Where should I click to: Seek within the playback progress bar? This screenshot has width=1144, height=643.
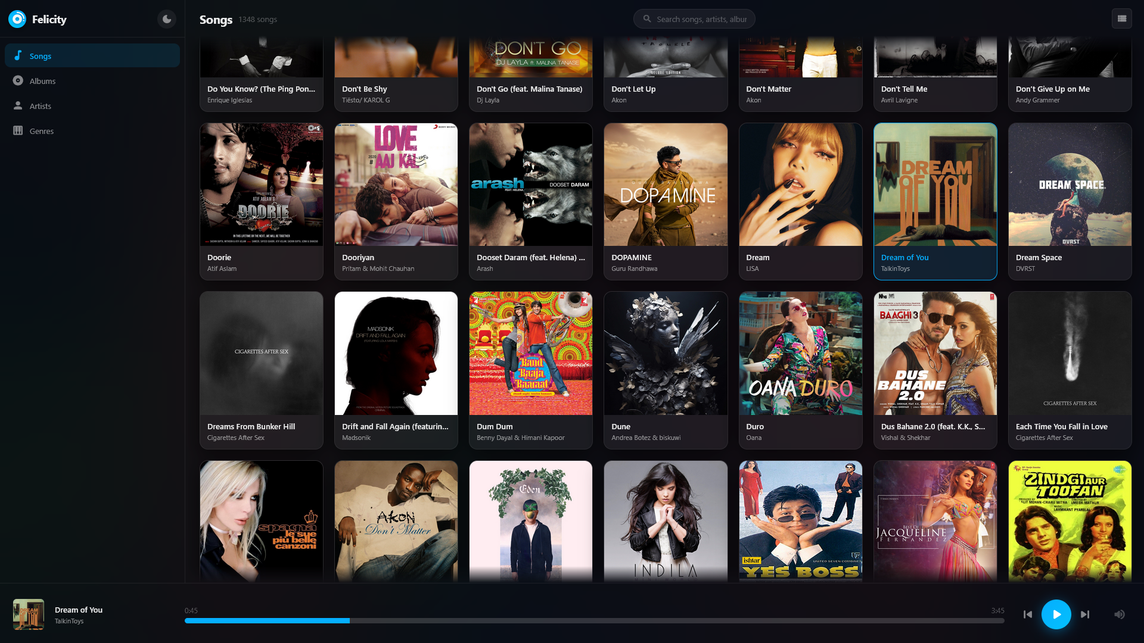pos(594,620)
